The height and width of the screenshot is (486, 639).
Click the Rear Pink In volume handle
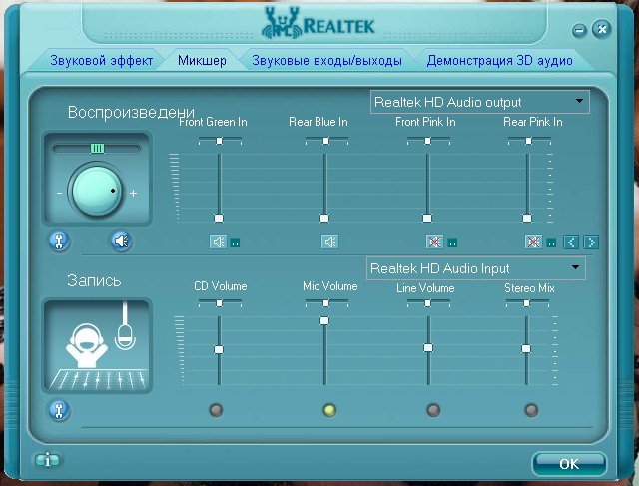[x=527, y=218]
